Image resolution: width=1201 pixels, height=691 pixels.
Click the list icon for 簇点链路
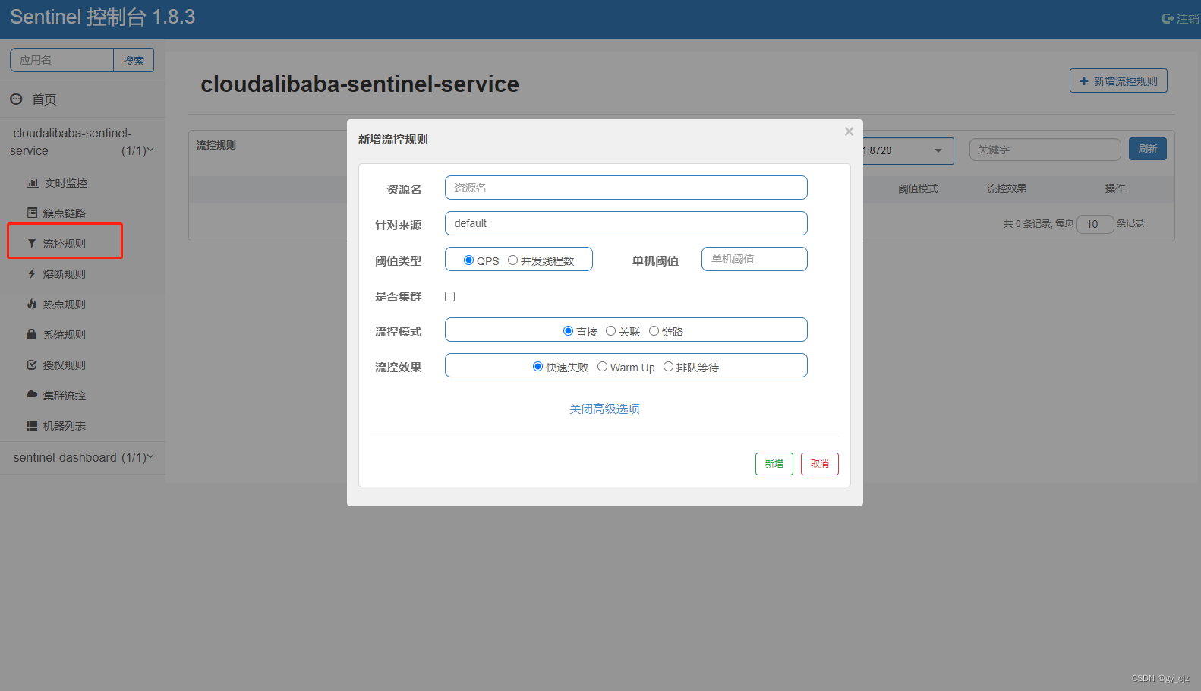(32, 213)
